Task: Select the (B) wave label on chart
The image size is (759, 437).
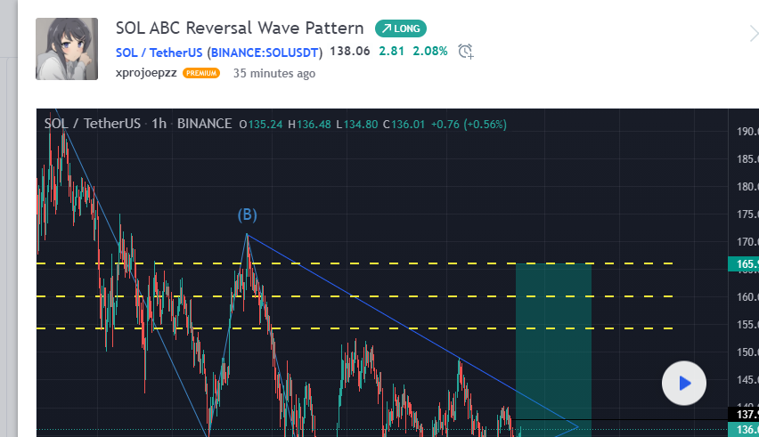Action: point(247,215)
